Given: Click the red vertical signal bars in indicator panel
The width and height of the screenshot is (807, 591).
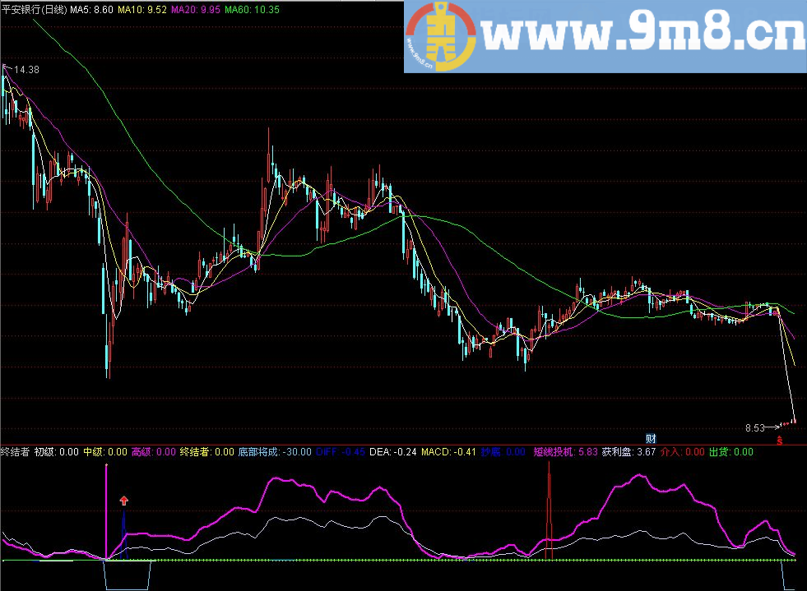Looking at the screenshot, I should click(550, 510).
